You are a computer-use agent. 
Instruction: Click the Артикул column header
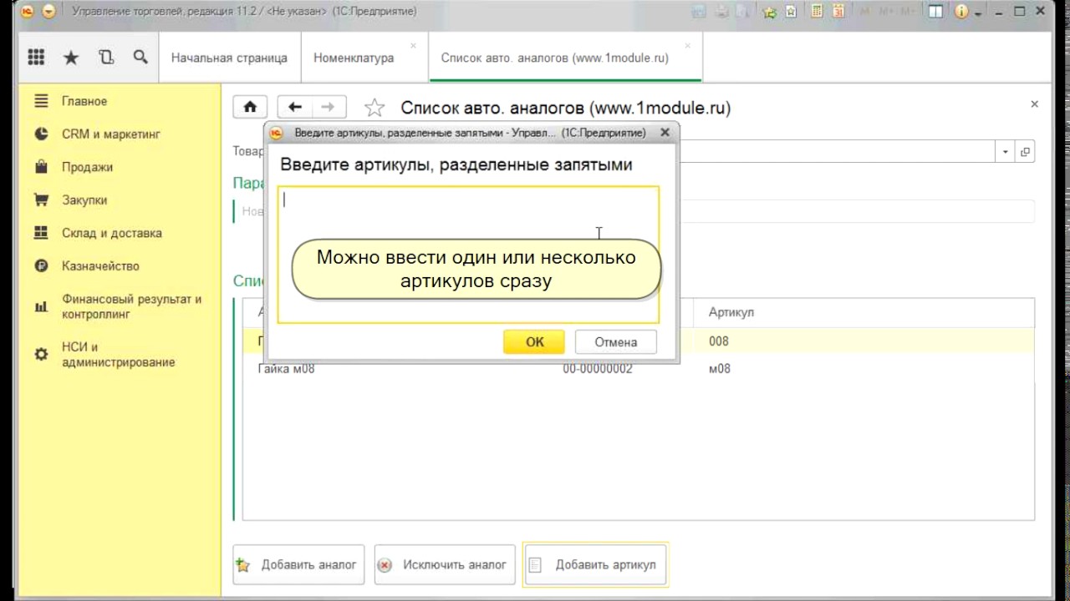click(x=731, y=312)
